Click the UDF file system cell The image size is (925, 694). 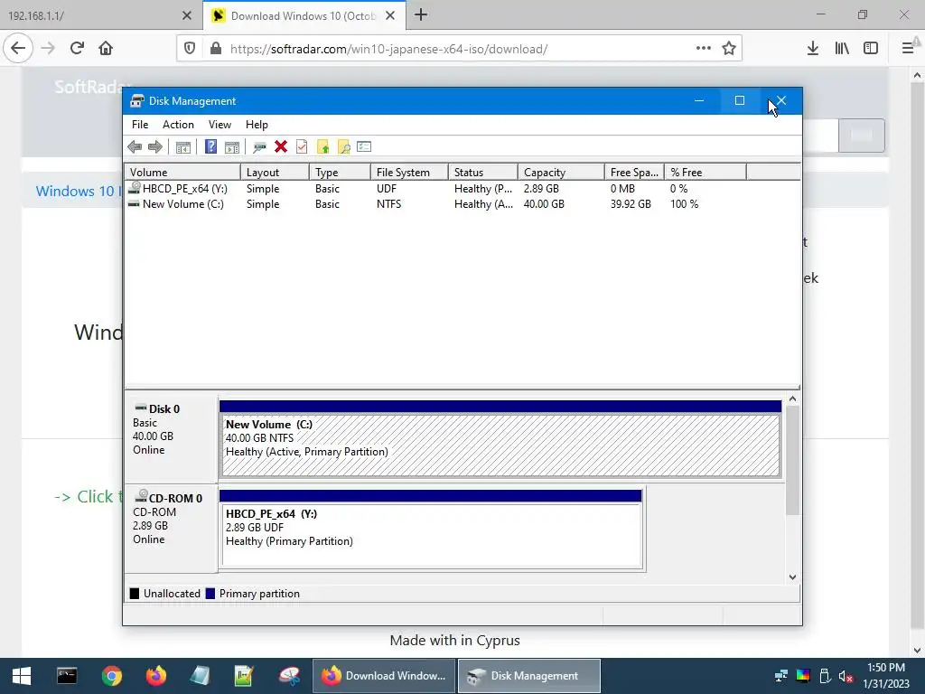(x=387, y=188)
